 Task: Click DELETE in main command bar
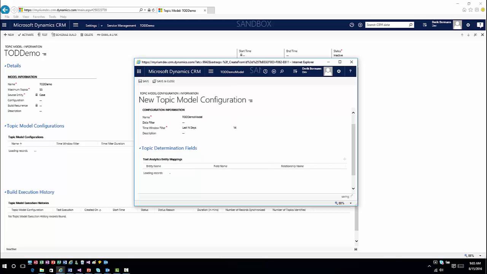pos(87,35)
